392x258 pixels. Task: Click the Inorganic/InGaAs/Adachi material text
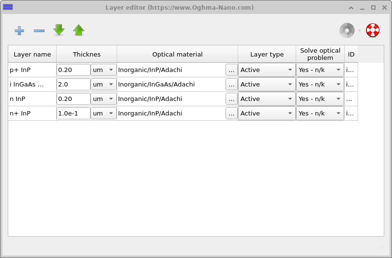[156, 85]
